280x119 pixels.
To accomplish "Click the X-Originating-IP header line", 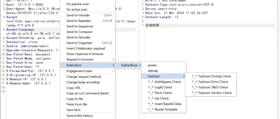I will coord(31,75).
